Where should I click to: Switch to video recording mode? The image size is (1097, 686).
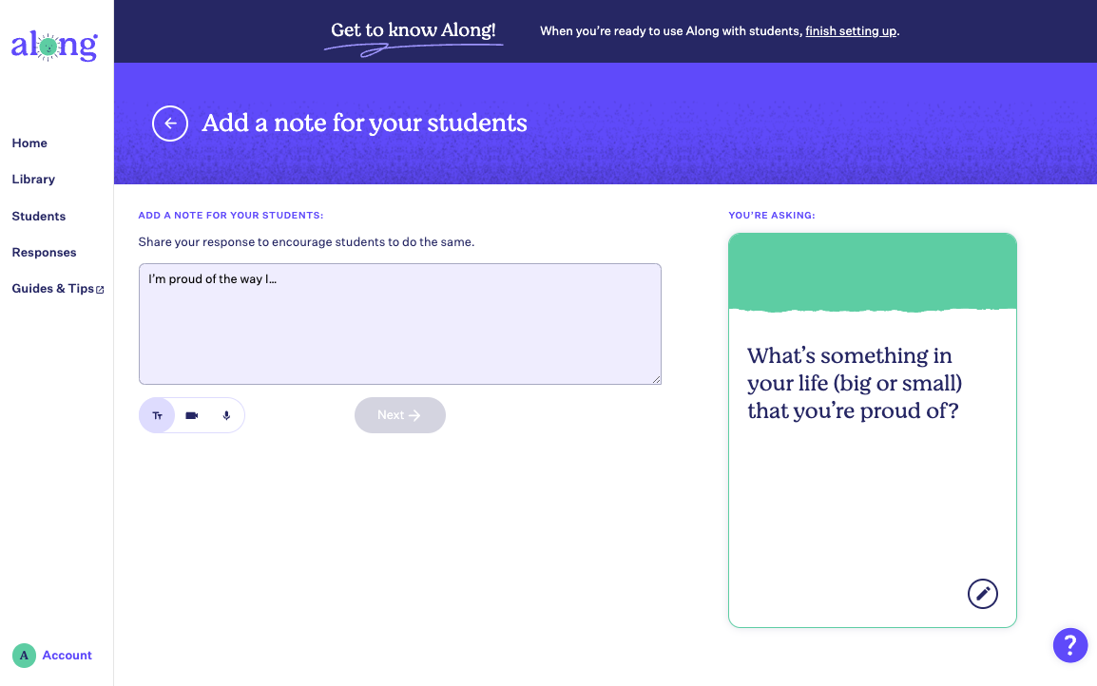192,415
